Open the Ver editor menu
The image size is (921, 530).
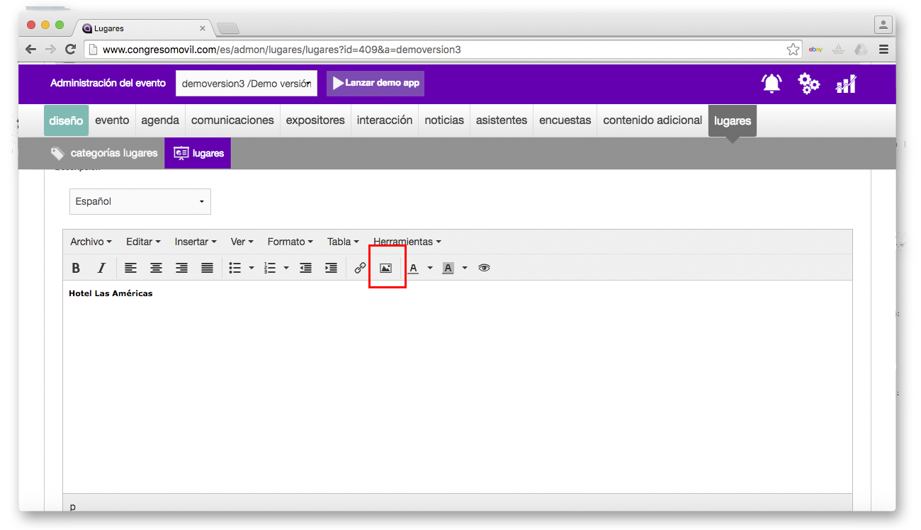(x=242, y=242)
